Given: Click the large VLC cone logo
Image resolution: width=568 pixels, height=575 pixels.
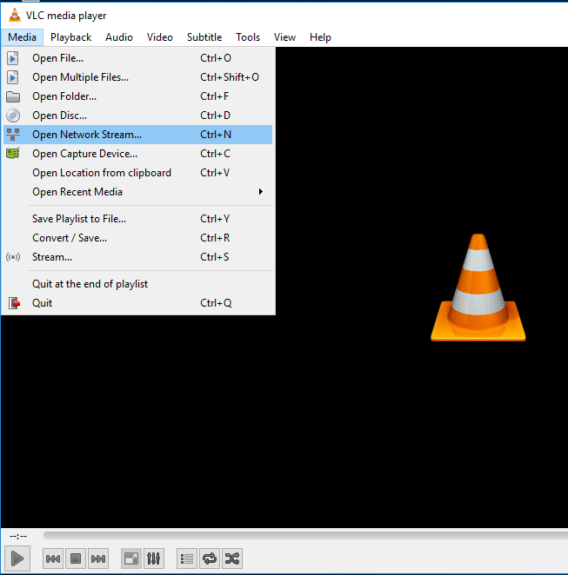Looking at the screenshot, I should point(478,287).
